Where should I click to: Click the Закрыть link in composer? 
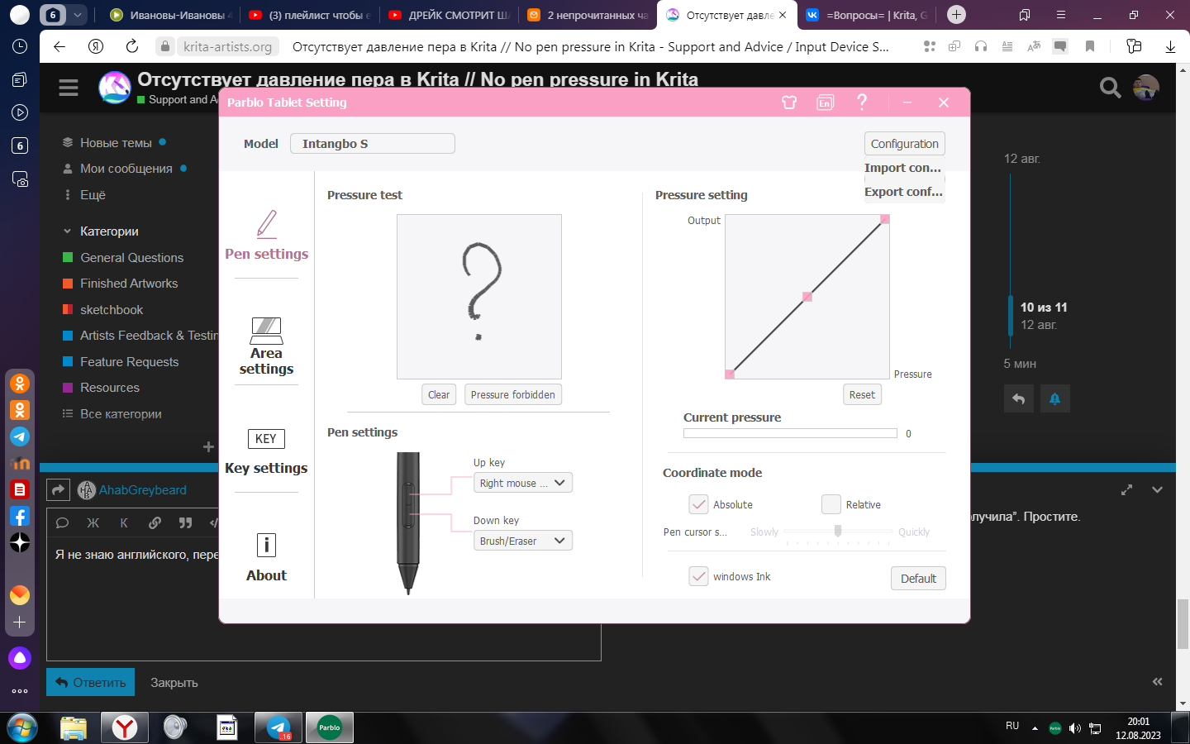pyautogui.click(x=174, y=683)
